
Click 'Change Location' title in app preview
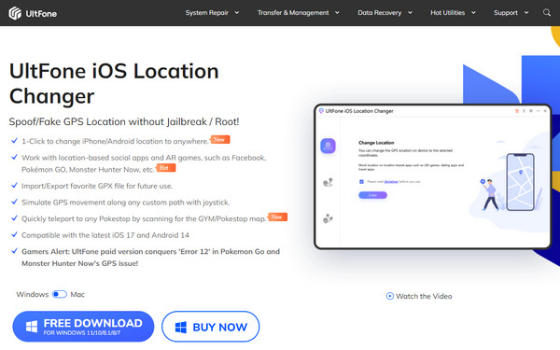click(x=376, y=143)
